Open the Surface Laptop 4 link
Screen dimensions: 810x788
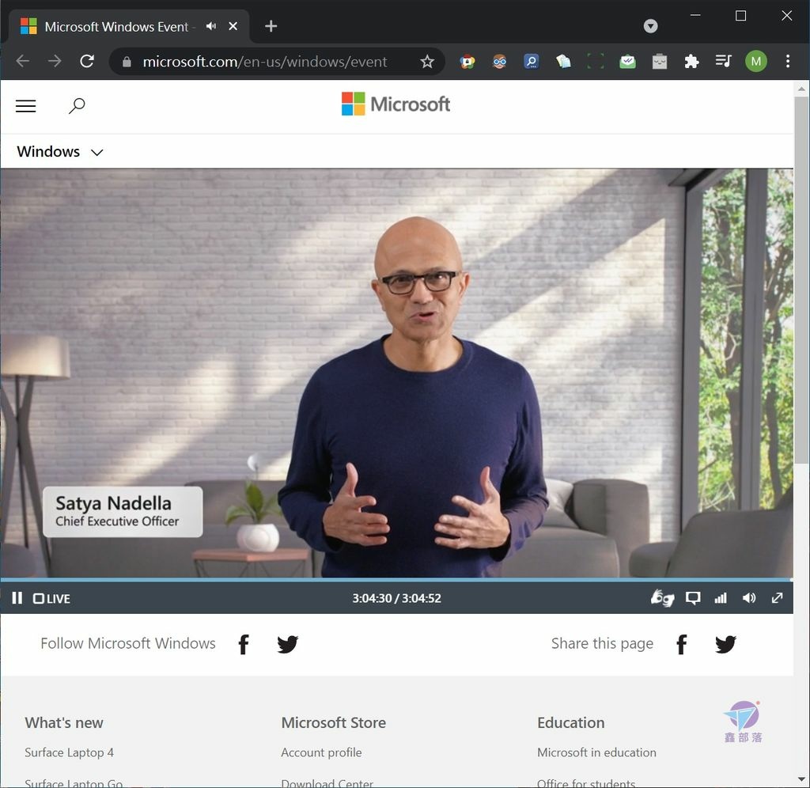coord(70,752)
